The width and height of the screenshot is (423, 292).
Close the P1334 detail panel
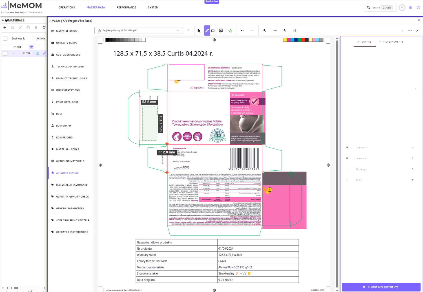(x=419, y=20)
